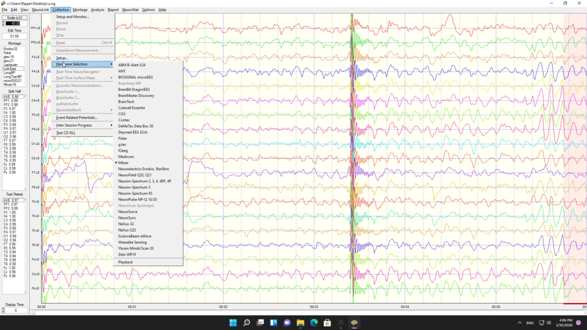This screenshot has height=330, width=587.
Task: Open Event Related Potentials... dialog
Action: (x=76, y=117)
